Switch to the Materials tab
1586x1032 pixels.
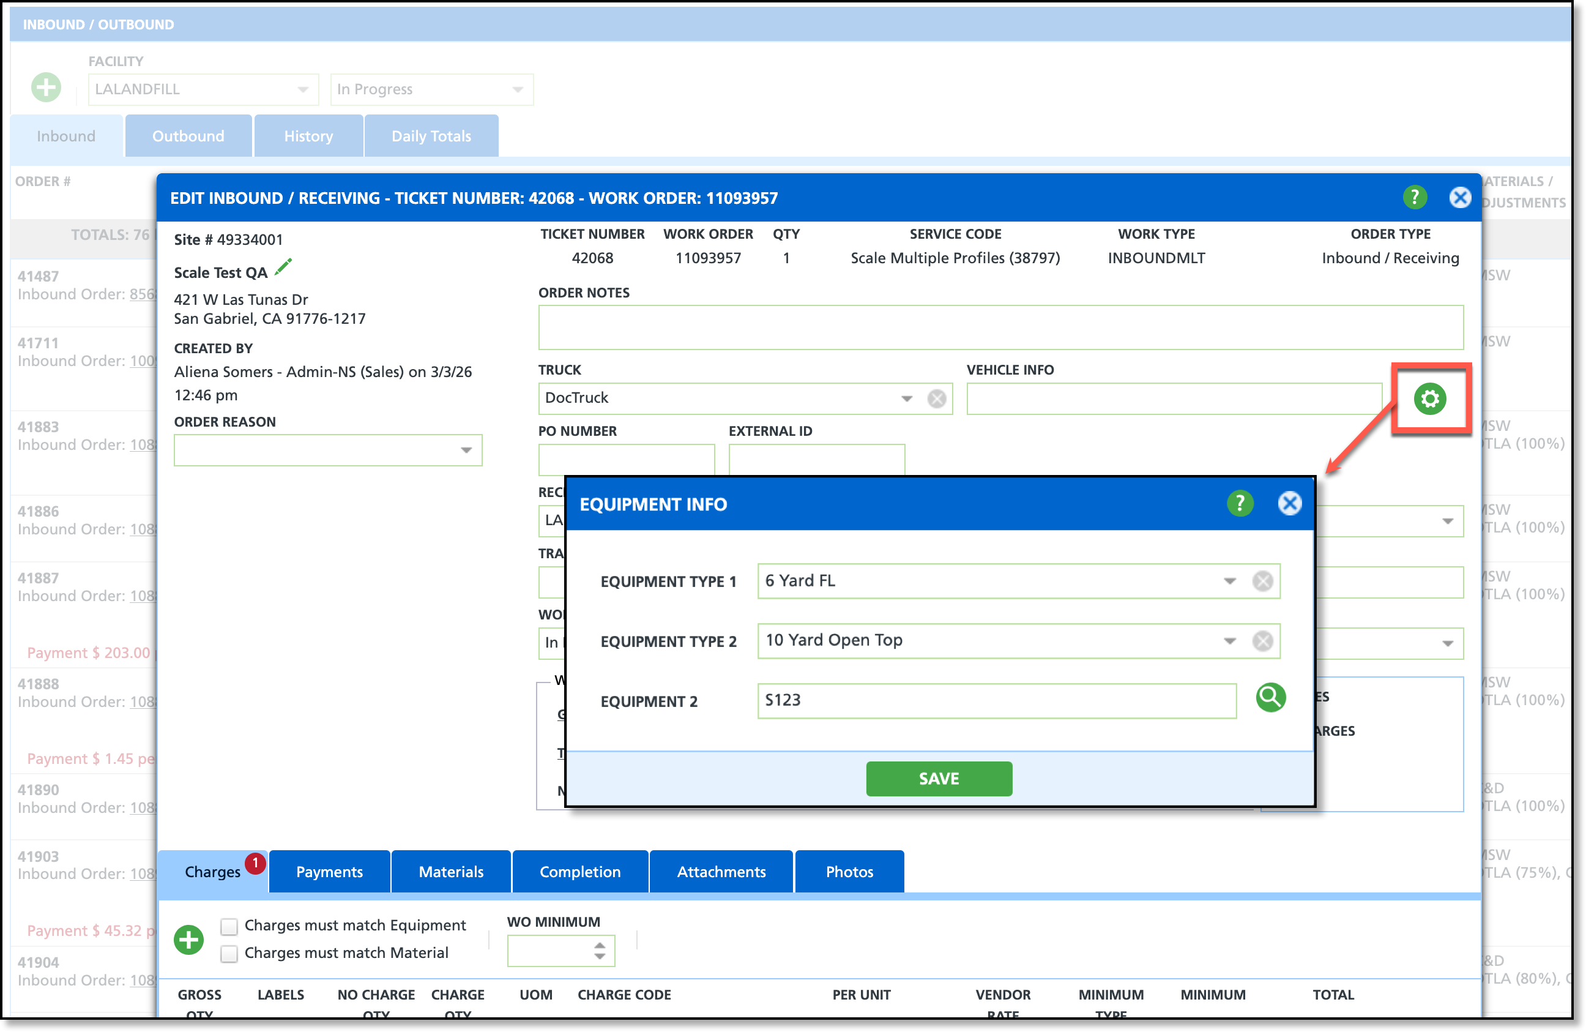click(x=451, y=872)
